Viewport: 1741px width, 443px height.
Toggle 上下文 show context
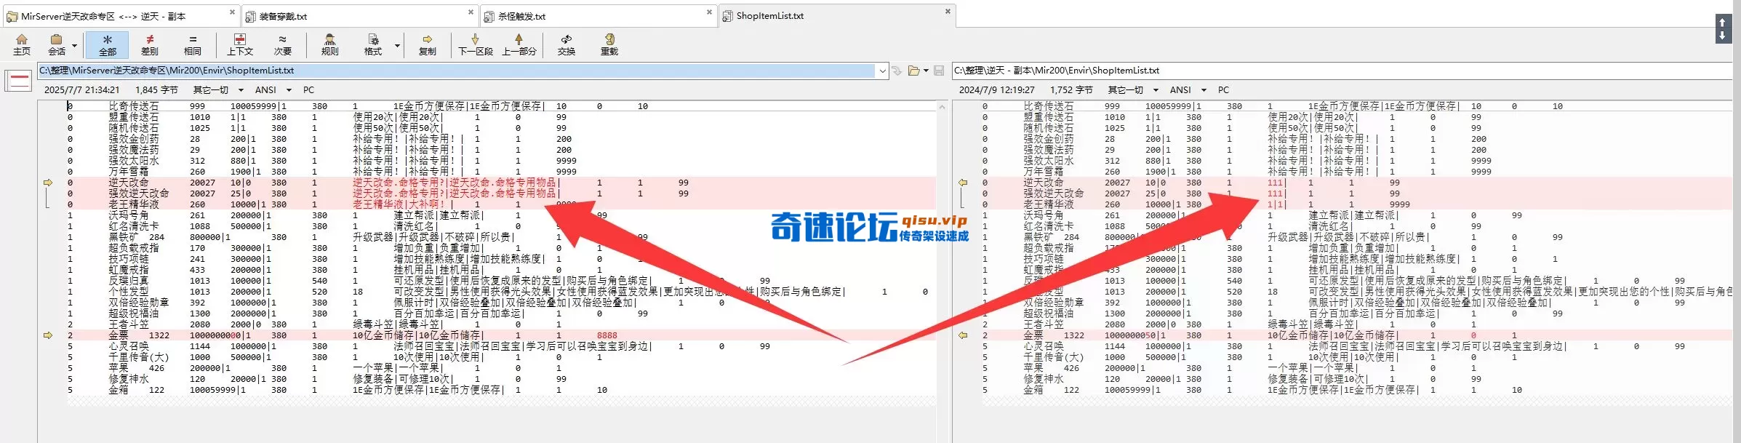(x=240, y=44)
